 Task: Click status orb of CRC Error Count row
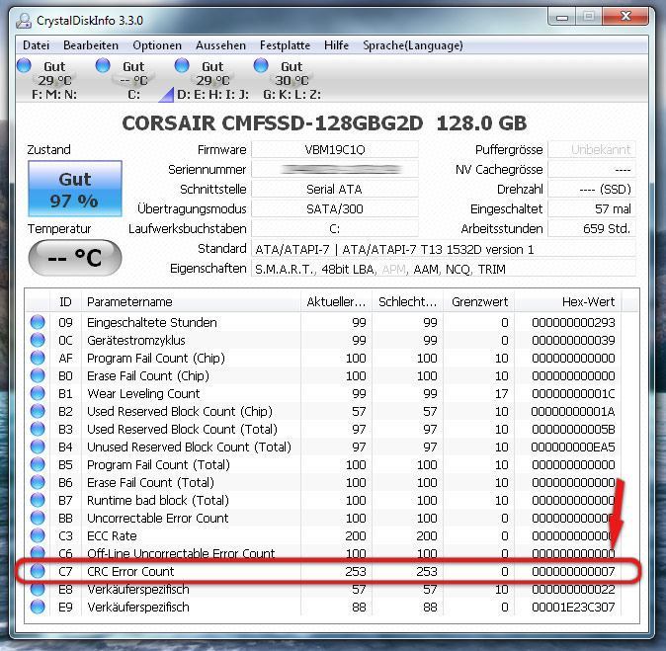click(x=38, y=571)
